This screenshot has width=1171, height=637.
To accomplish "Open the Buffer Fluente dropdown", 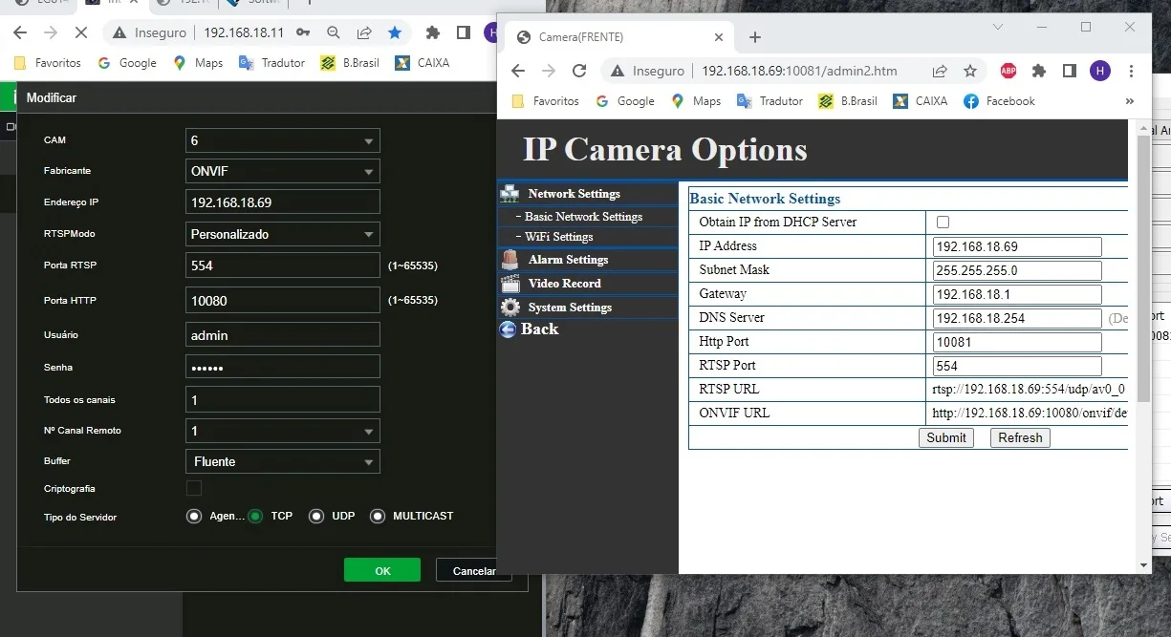I will [x=282, y=461].
